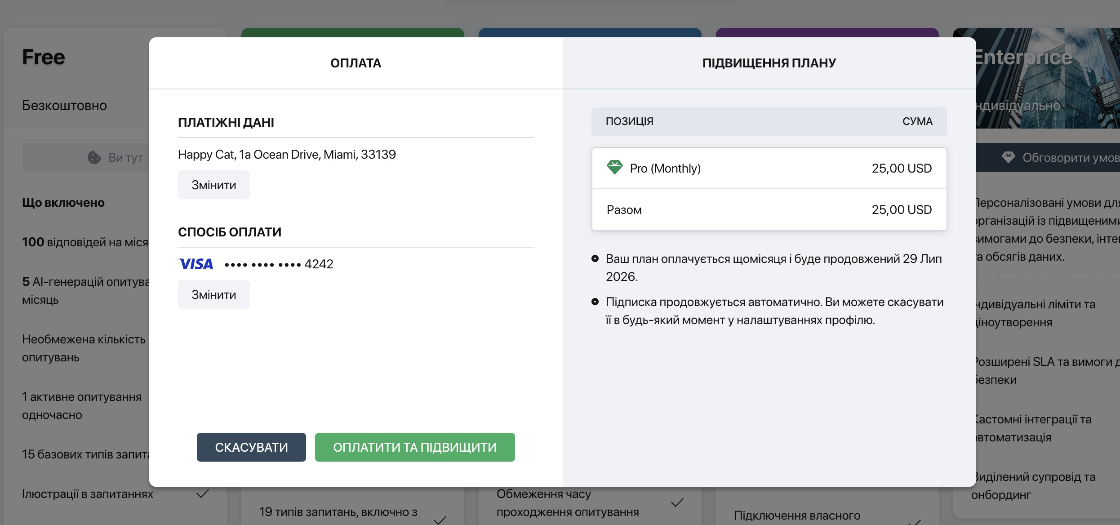The image size is (1120, 525).
Task: Click the masked card number ending in 4242
Action: click(x=279, y=264)
